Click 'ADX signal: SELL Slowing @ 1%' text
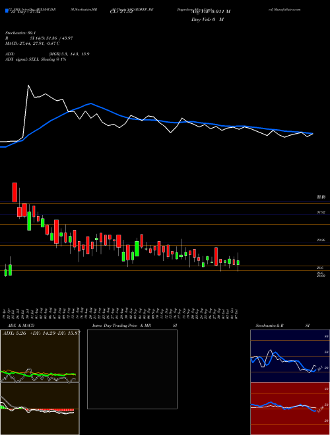 point(36,59)
